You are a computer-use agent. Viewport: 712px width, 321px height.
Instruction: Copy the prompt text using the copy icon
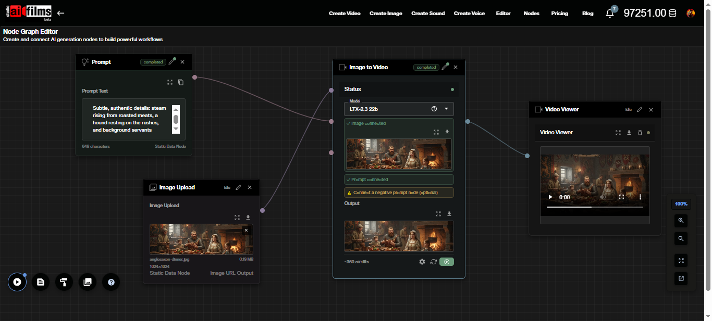tap(180, 82)
